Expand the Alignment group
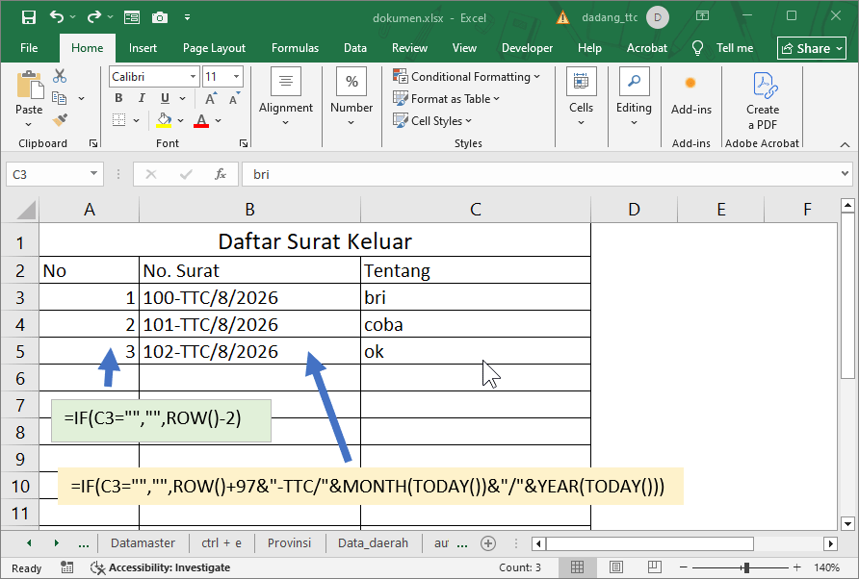The width and height of the screenshot is (859, 579). [x=285, y=97]
